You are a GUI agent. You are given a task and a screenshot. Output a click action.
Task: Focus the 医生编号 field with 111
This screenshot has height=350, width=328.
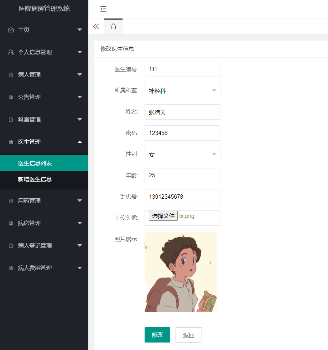click(x=182, y=69)
